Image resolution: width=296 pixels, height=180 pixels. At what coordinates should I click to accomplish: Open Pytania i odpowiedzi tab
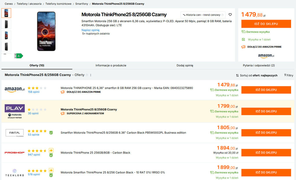[x=259, y=65]
